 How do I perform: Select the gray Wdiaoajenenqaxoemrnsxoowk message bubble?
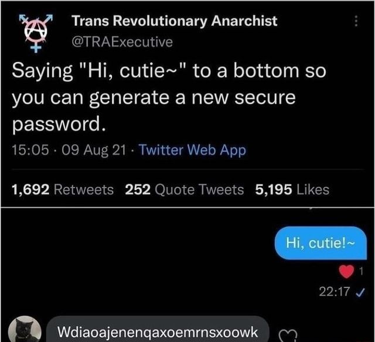158,329
